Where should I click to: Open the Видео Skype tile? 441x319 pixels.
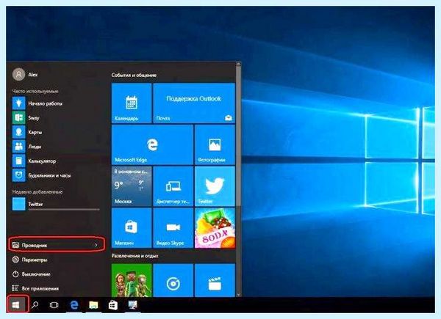(173, 228)
